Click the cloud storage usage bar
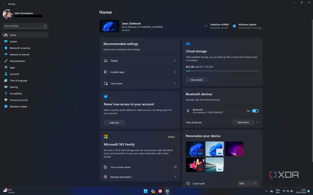This screenshot has height=195, width=313. pos(222,71)
